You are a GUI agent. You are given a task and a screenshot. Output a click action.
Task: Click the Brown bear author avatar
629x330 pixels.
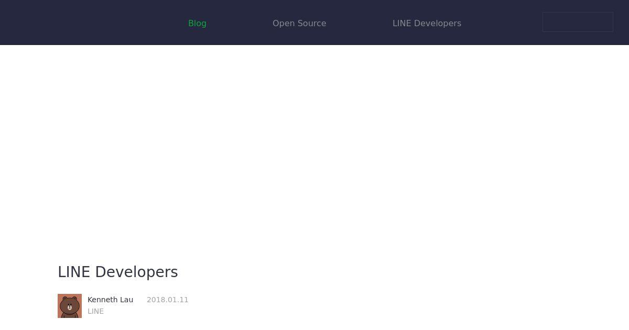[70, 306]
